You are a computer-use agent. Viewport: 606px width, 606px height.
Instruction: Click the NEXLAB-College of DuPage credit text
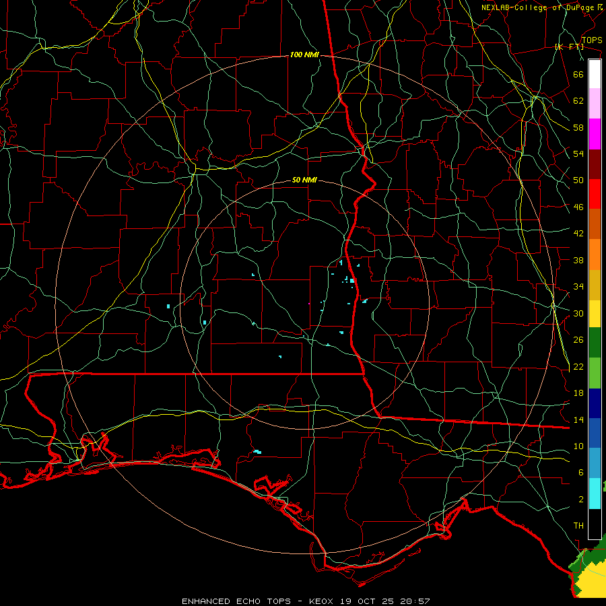coord(542,7)
